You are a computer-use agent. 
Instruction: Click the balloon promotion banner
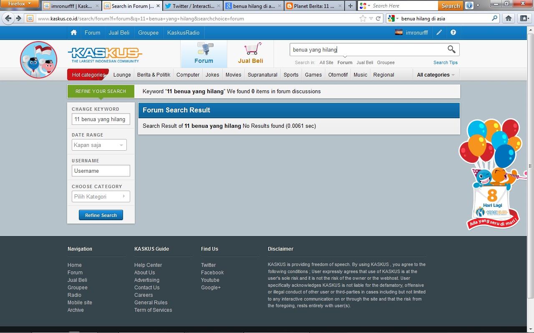[x=492, y=174]
